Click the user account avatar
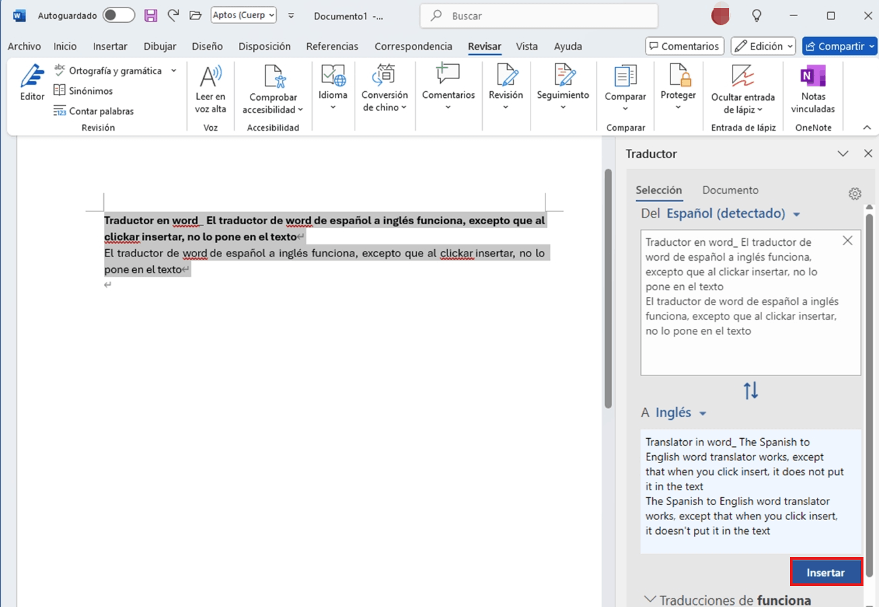This screenshot has height=607, width=879. point(721,16)
